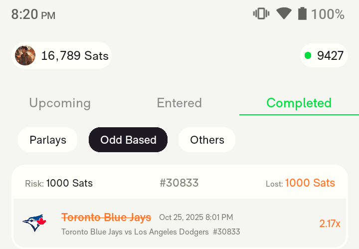
Task: Tap the profile avatar picture
Action: point(25,55)
